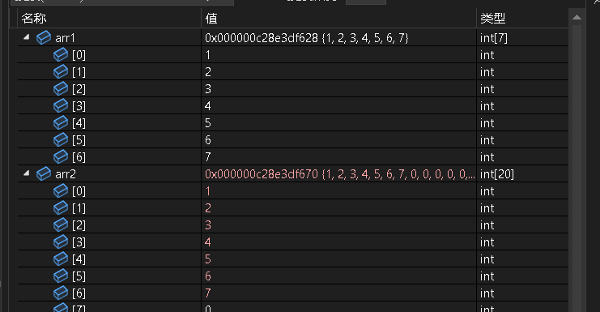Click the scrollbar up arrow
The width and height of the screenshot is (600, 312).
pos(577,17)
